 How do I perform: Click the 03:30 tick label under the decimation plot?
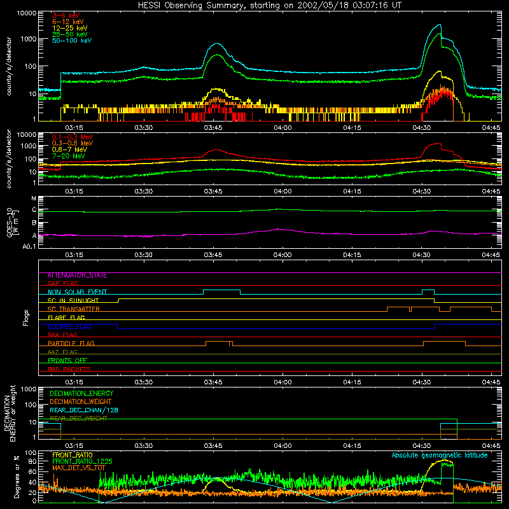(x=144, y=446)
